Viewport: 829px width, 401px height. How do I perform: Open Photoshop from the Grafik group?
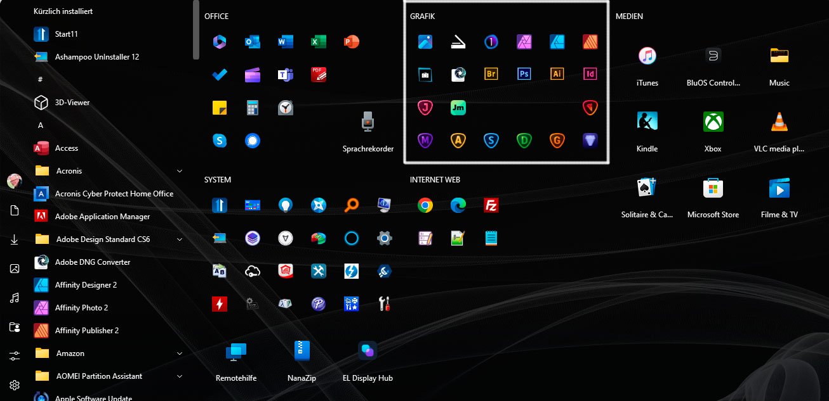pyautogui.click(x=524, y=74)
